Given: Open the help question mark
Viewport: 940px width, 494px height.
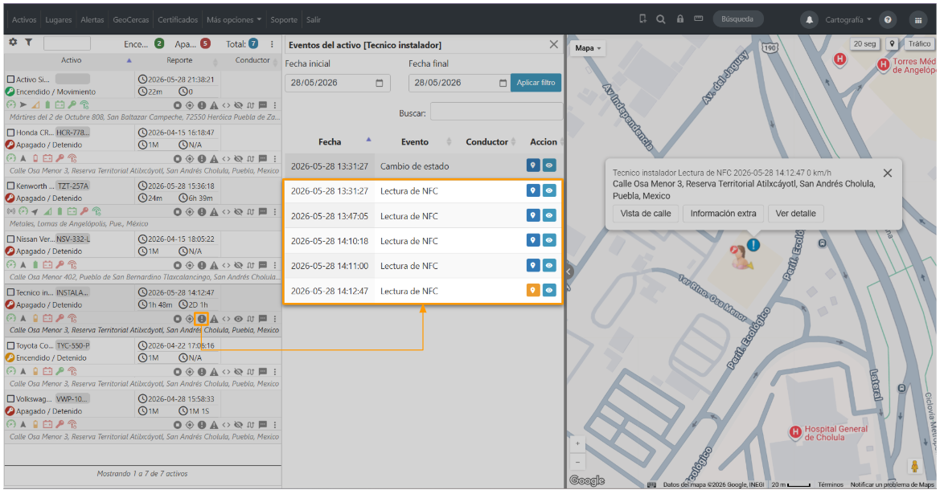Looking at the screenshot, I should pos(888,20).
